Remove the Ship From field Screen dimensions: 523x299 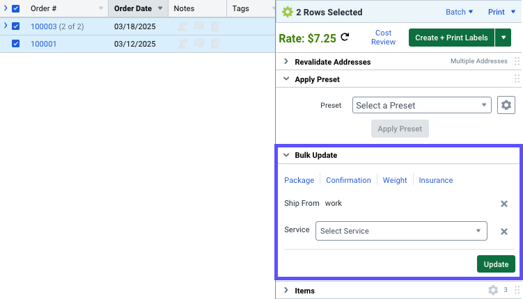pyautogui.click(x=504, y=204)
